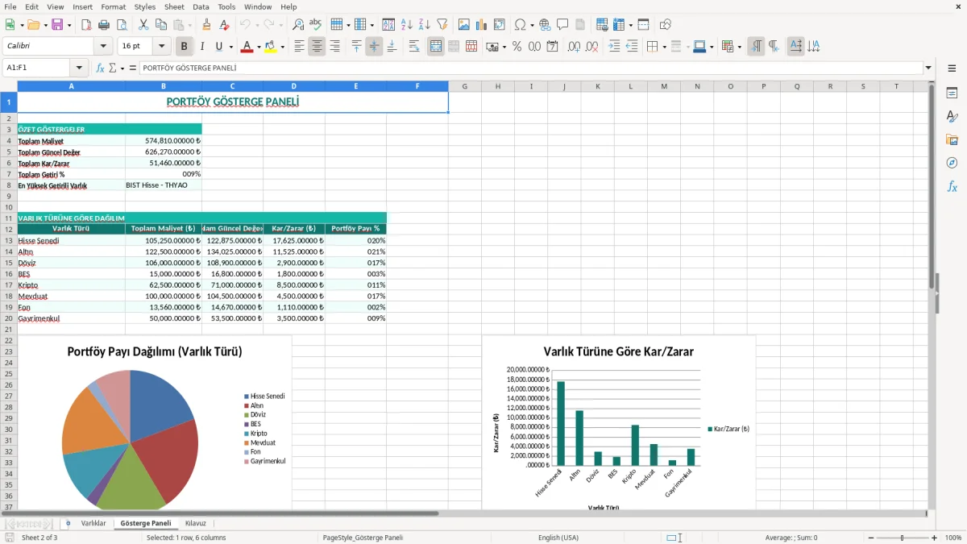This screenshot has height=544, width=967.
Task: Click the AutoFilter funnel icon
Action: pos(442,25)
